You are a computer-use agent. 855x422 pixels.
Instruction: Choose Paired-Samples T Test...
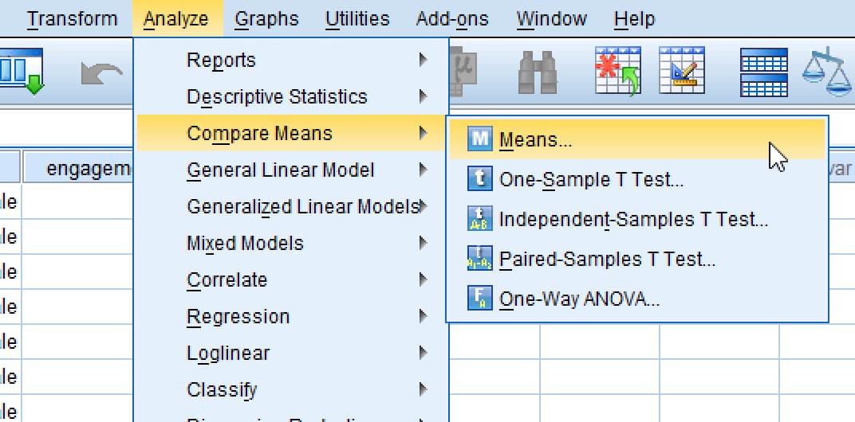(x=637, y=259)
